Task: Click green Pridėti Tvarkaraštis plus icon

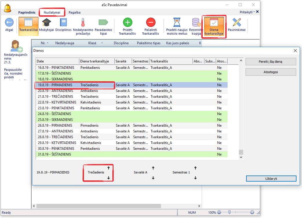Action: [127, 23]
